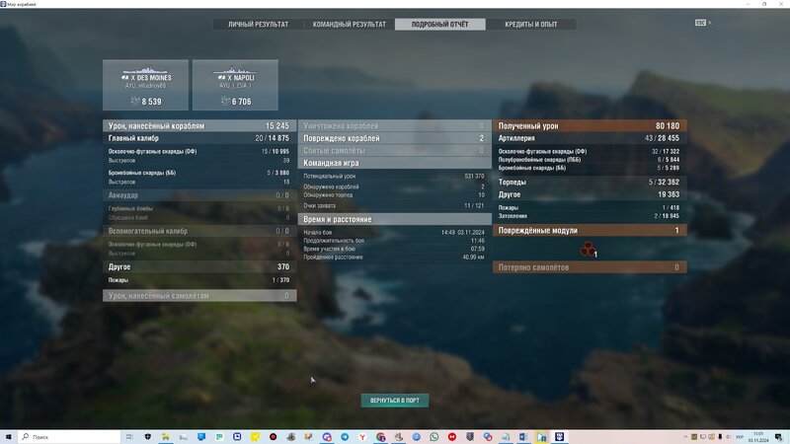Open the red record-button taskbar app

(274, 436)
